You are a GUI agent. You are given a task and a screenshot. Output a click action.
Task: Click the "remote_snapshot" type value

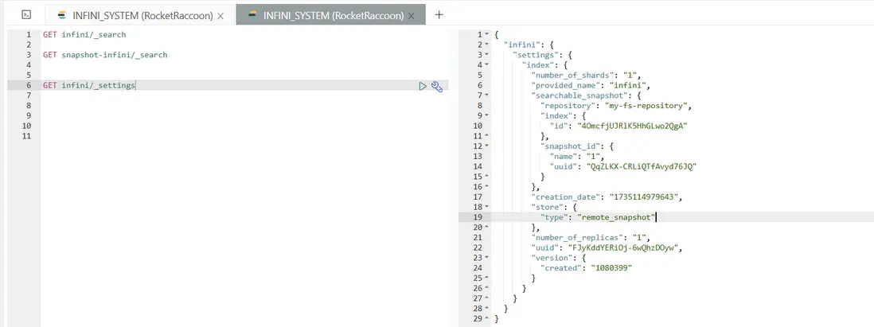pos(616,217)
